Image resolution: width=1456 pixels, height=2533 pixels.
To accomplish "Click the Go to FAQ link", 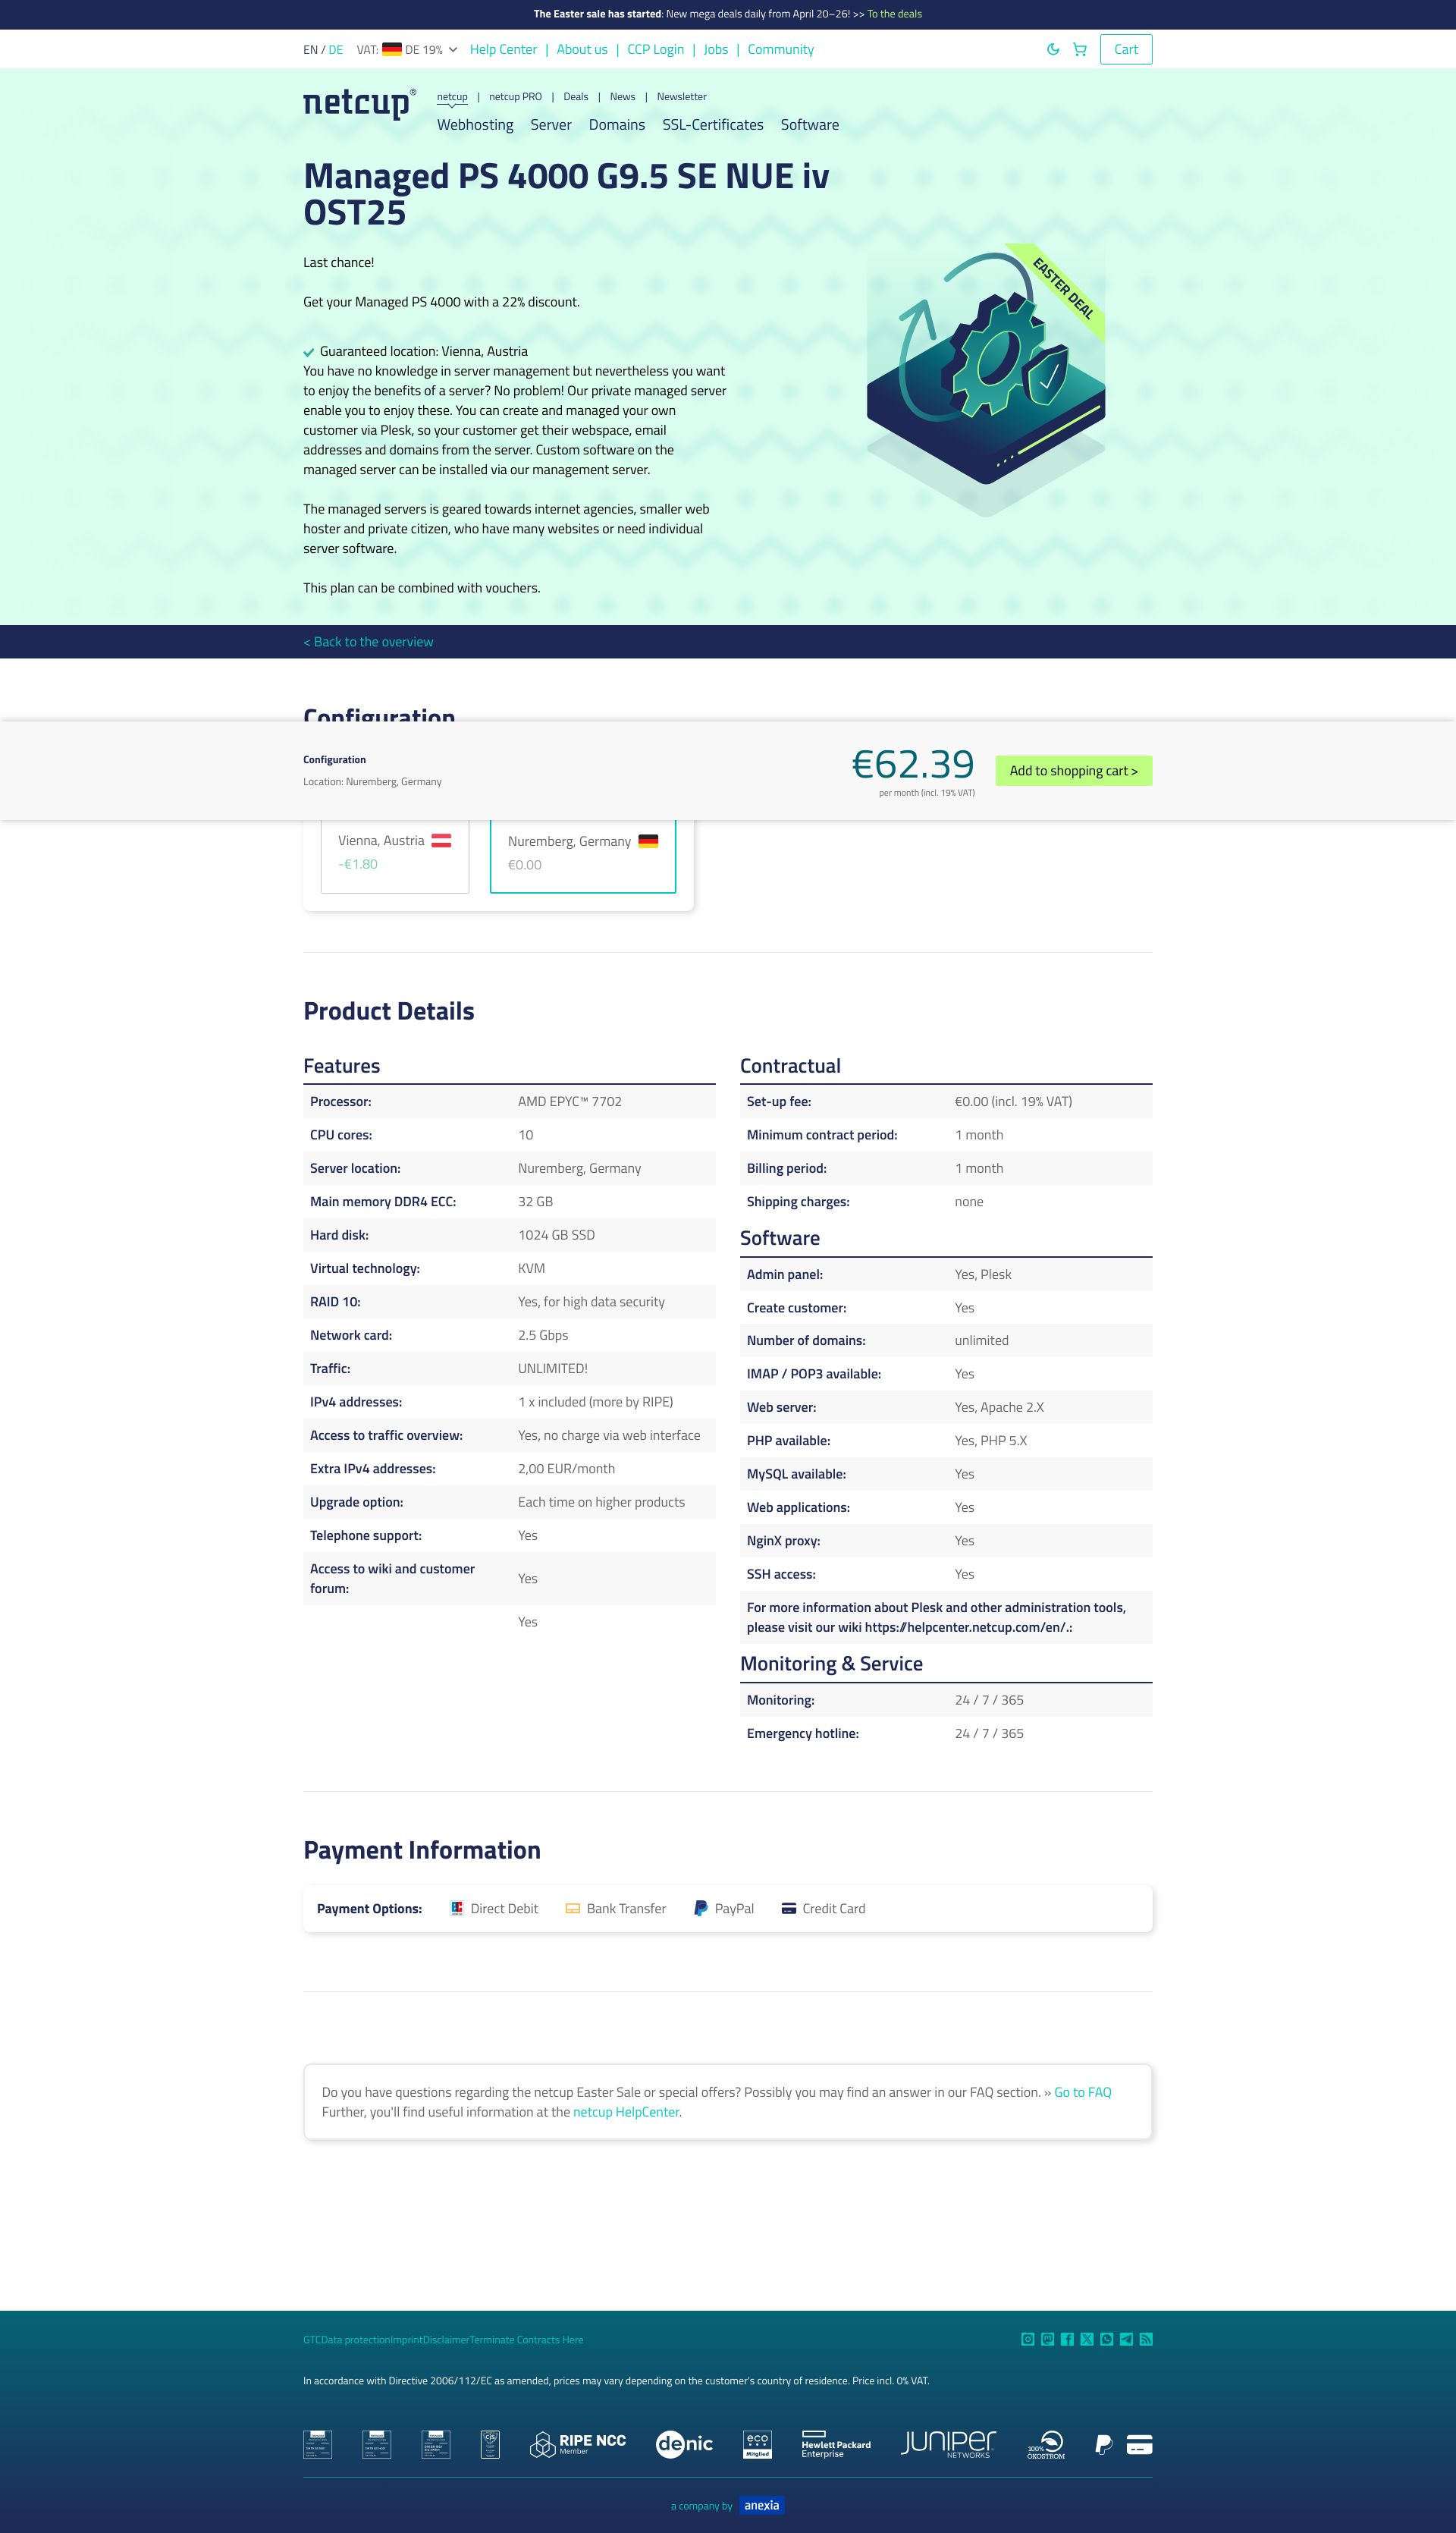I will click(x=1083, y=2091).
